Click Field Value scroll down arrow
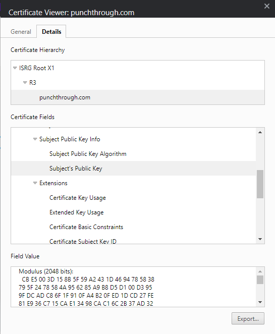The height and width of the screenshot is (334, 275). tap(260, 302)
